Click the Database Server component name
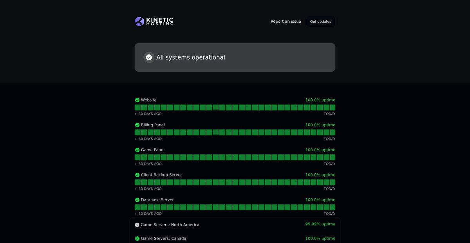470x243 pixels. 157,200
